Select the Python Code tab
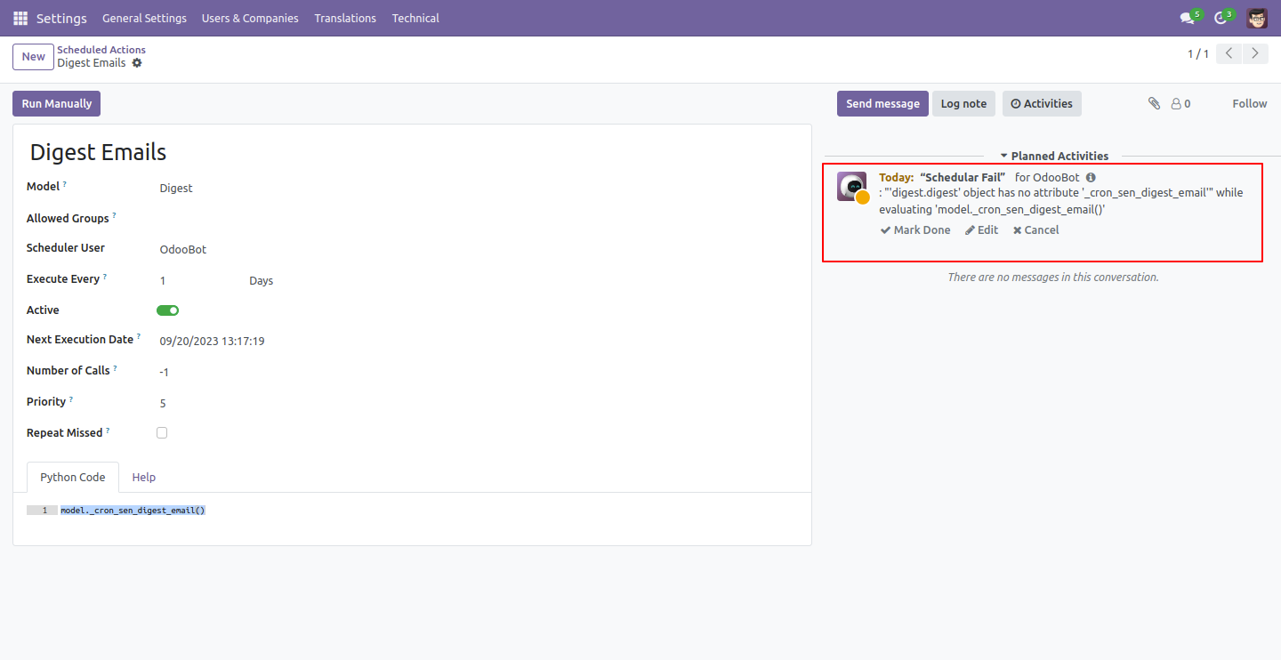 pos(73,478)
